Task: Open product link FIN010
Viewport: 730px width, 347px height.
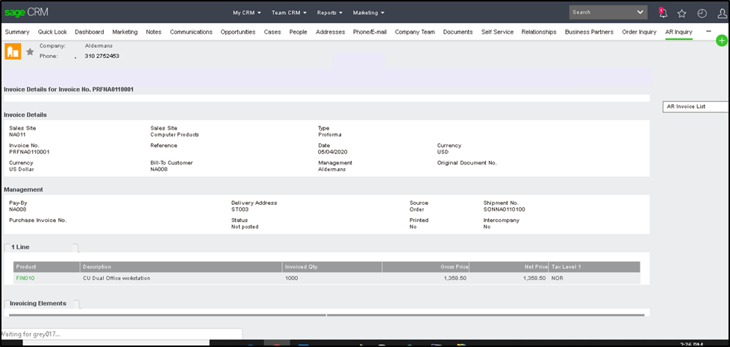Action: pyautogui.click(x=25, y=278)
